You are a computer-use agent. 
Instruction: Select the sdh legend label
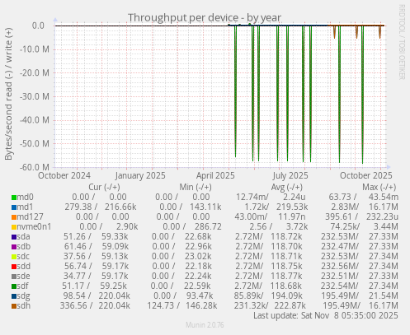pyautogui.click(x=24, y=305)
